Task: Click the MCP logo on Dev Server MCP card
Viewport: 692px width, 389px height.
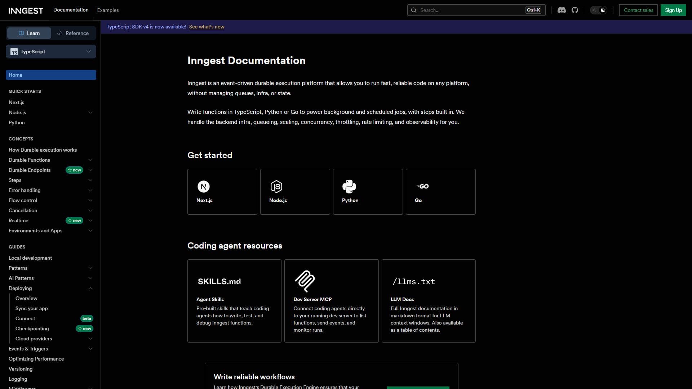Action: click(305, 281)
